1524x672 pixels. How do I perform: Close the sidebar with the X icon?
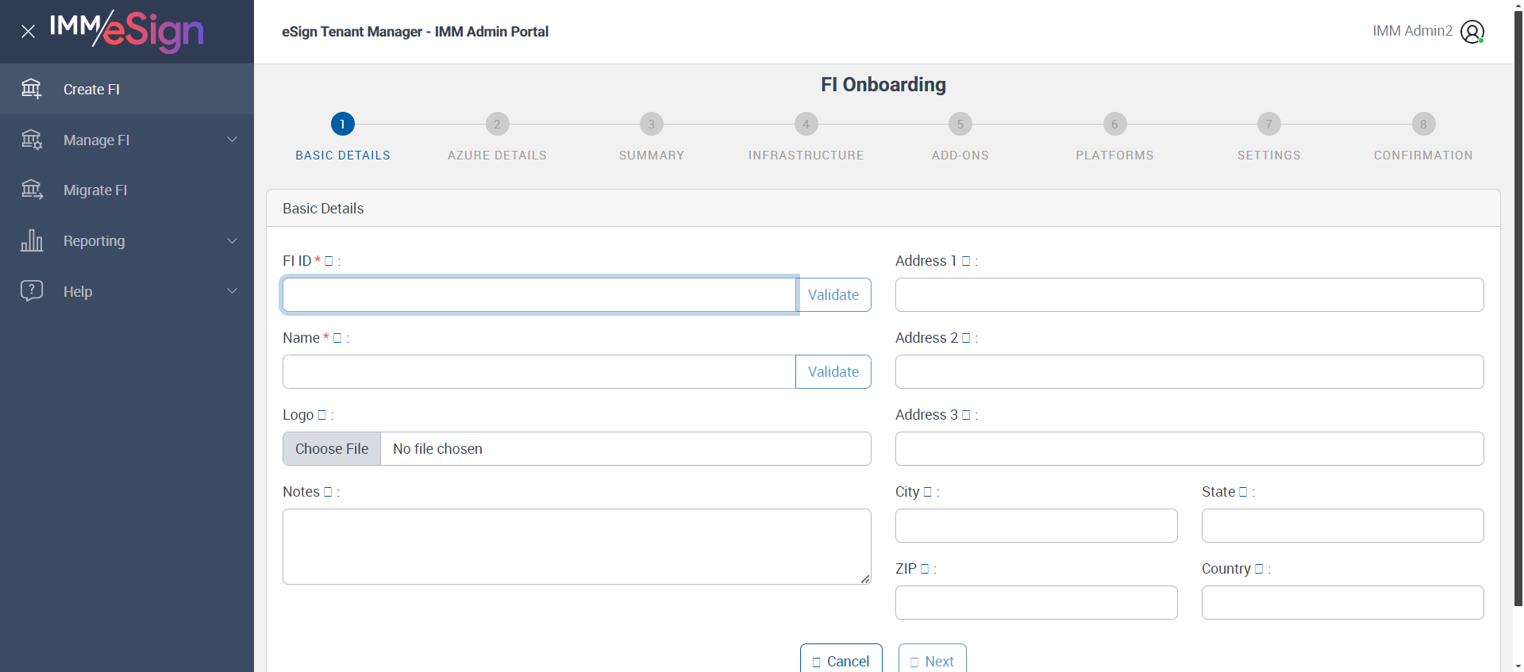tap(28, 32)
